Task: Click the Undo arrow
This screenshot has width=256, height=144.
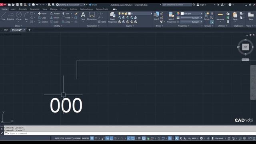Action: coord(37,5)
